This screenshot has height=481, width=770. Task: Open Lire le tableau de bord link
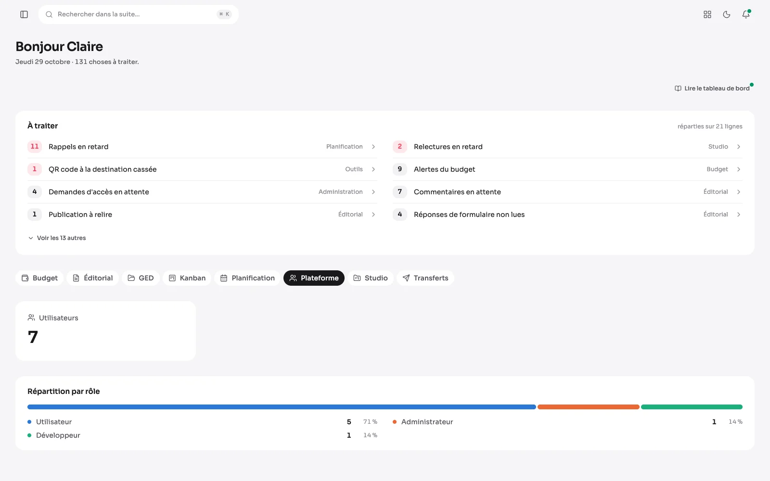pyautogui.click(x=712, y=89)
